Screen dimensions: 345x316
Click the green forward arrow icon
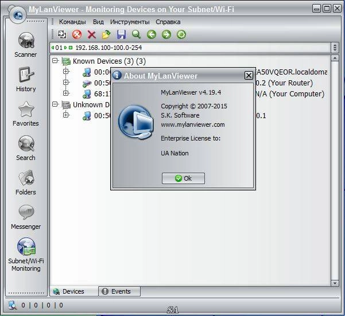click(166, 34)
